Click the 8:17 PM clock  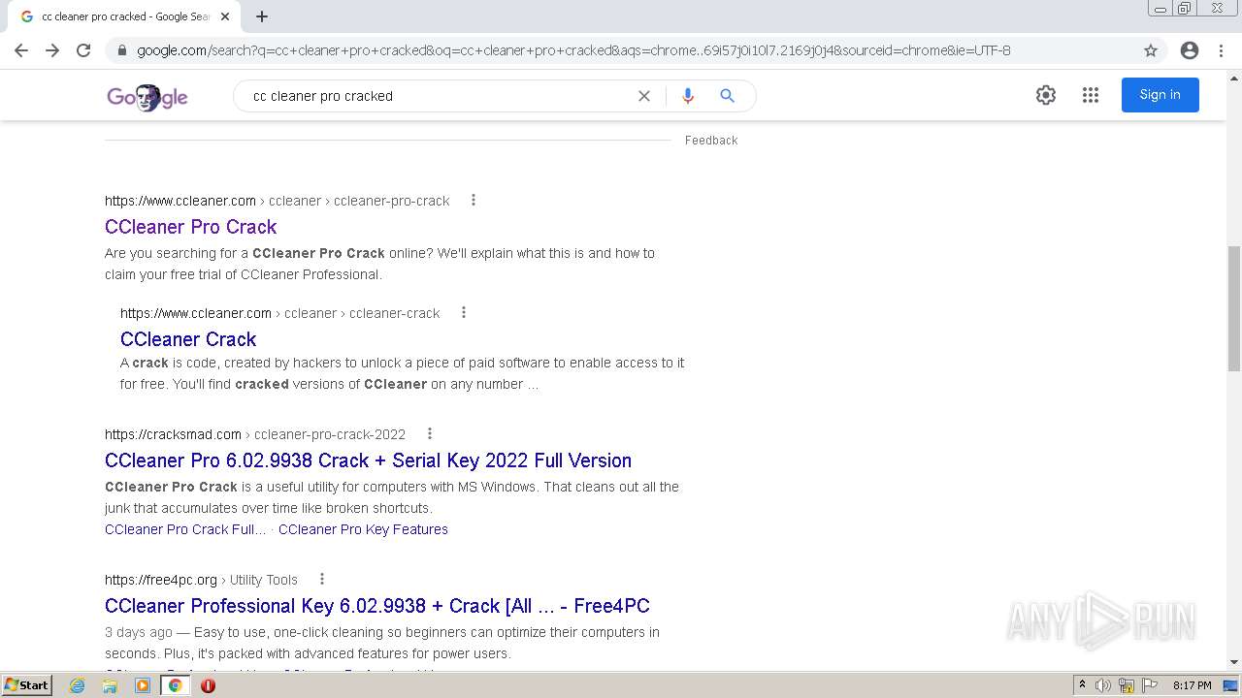pos(1192,685)
